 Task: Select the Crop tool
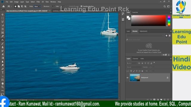[x=2, y=29]
